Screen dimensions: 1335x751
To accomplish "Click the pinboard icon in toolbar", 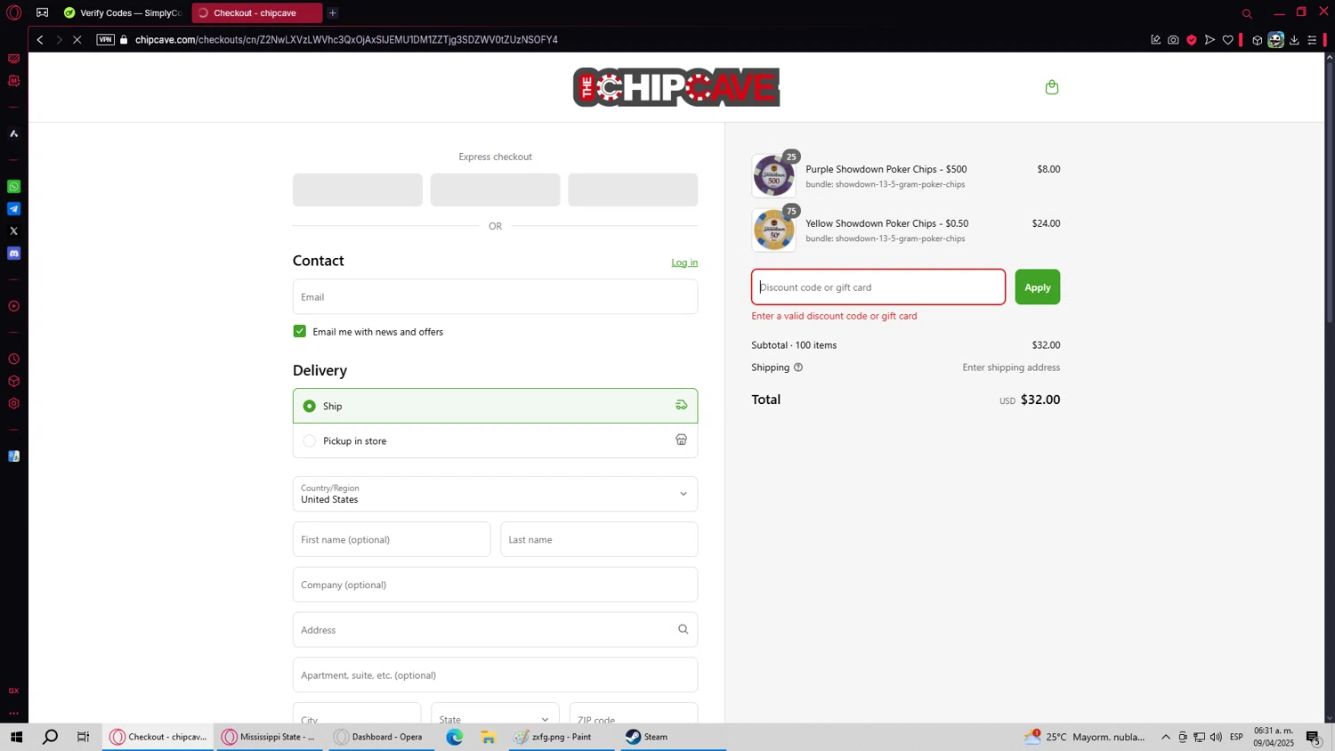I will click(1155, 40).
